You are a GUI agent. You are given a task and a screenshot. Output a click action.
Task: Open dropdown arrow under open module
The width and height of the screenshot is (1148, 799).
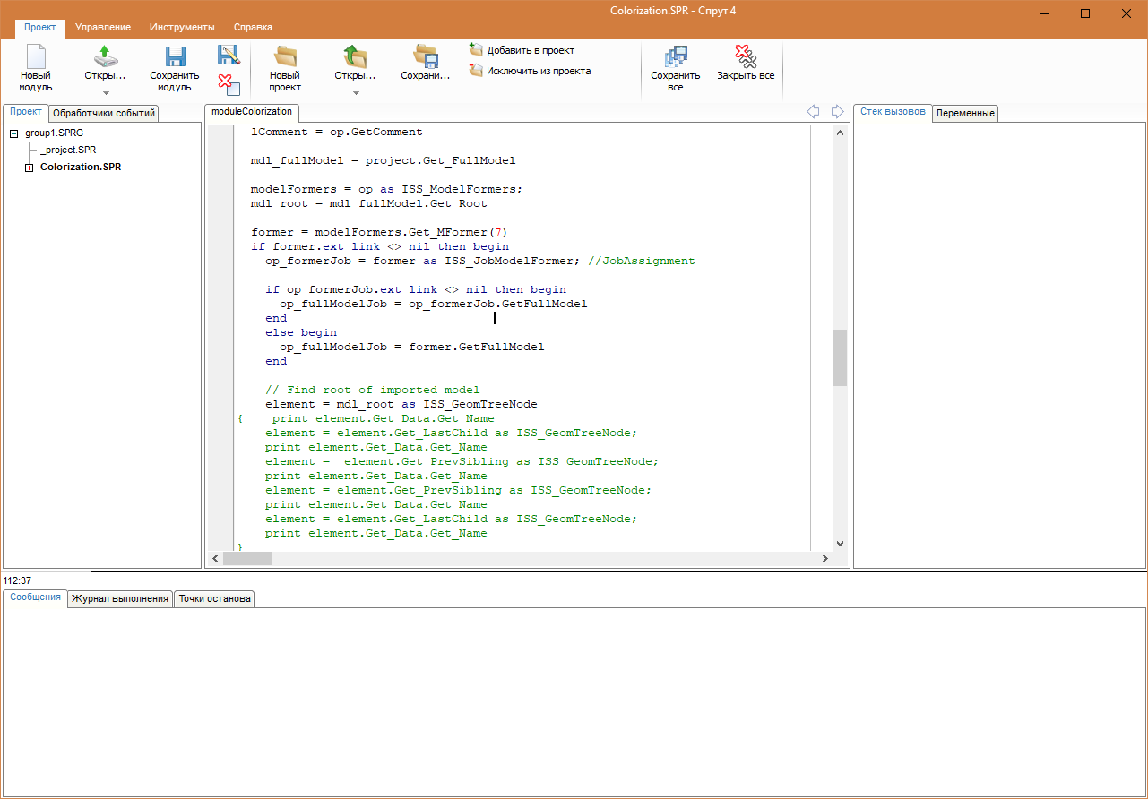[106, 93]
